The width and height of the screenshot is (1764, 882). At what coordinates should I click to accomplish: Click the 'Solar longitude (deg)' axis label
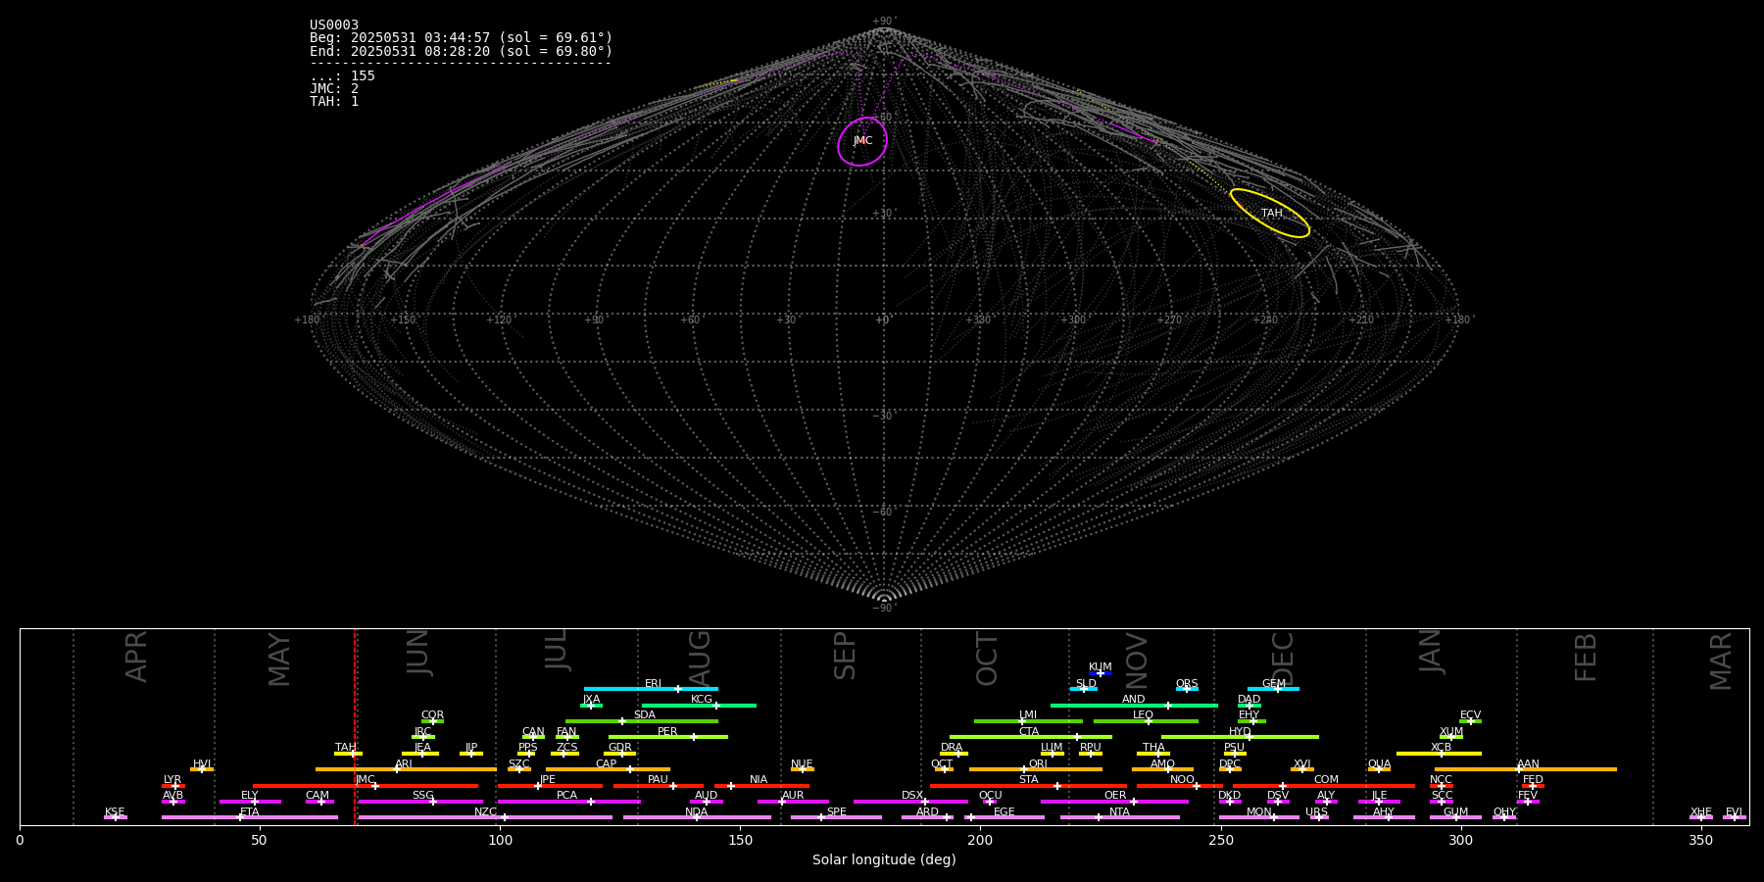pos(884,859)
